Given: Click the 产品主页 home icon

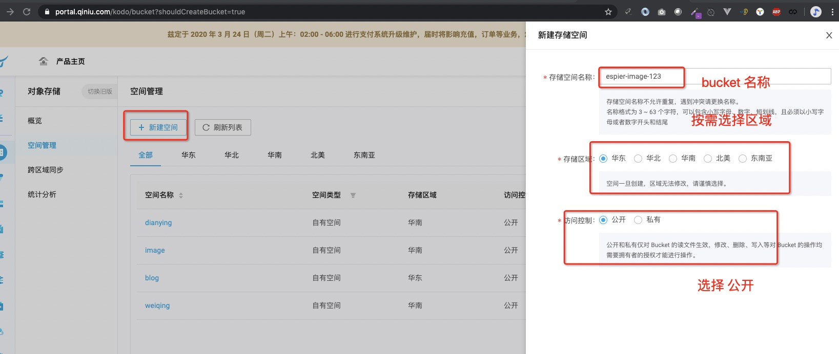Looking at the screenshot, I should [44, 61].
